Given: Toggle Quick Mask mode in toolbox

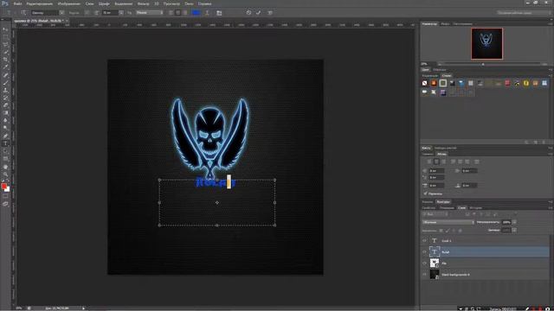Looking at the screenshot, I should point(5,196).
